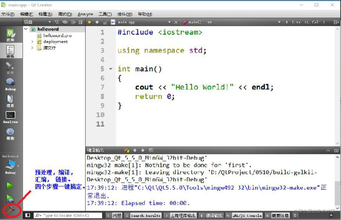This screenshot has width=341, height=220.
Task: Show the 3 应用程序输出 pane
Action: point(180,216)
